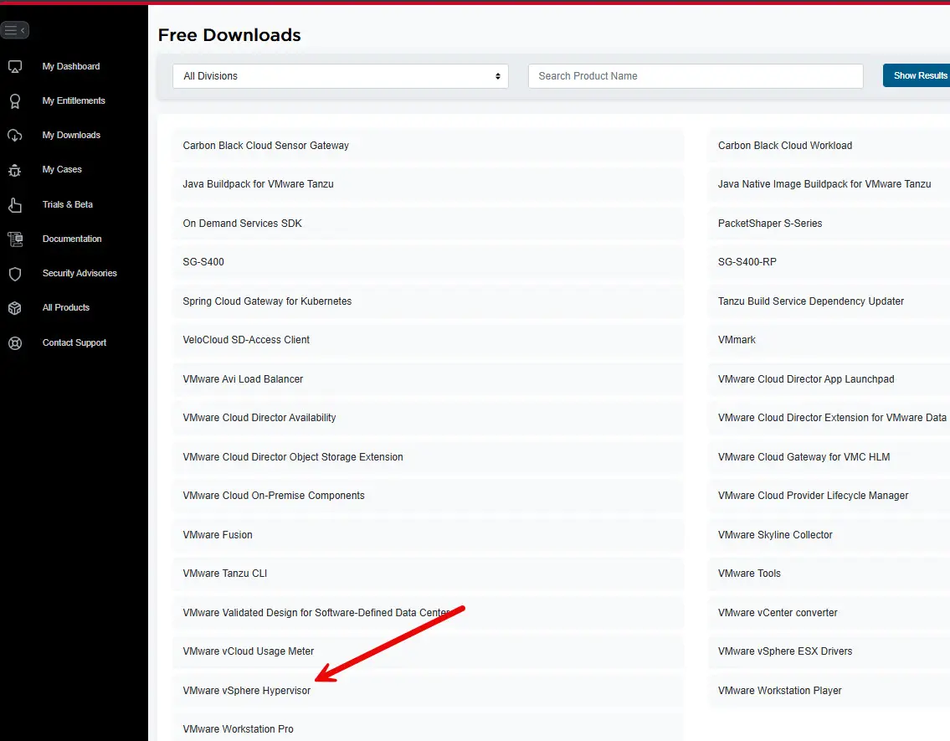Open My Dashboard in sidebar
Image resolution: width=950 pixels, height=741 pixels.
[x=71, y=67]
